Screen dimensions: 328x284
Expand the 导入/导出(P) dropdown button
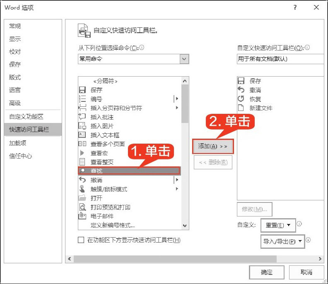[x=282, y=241]
